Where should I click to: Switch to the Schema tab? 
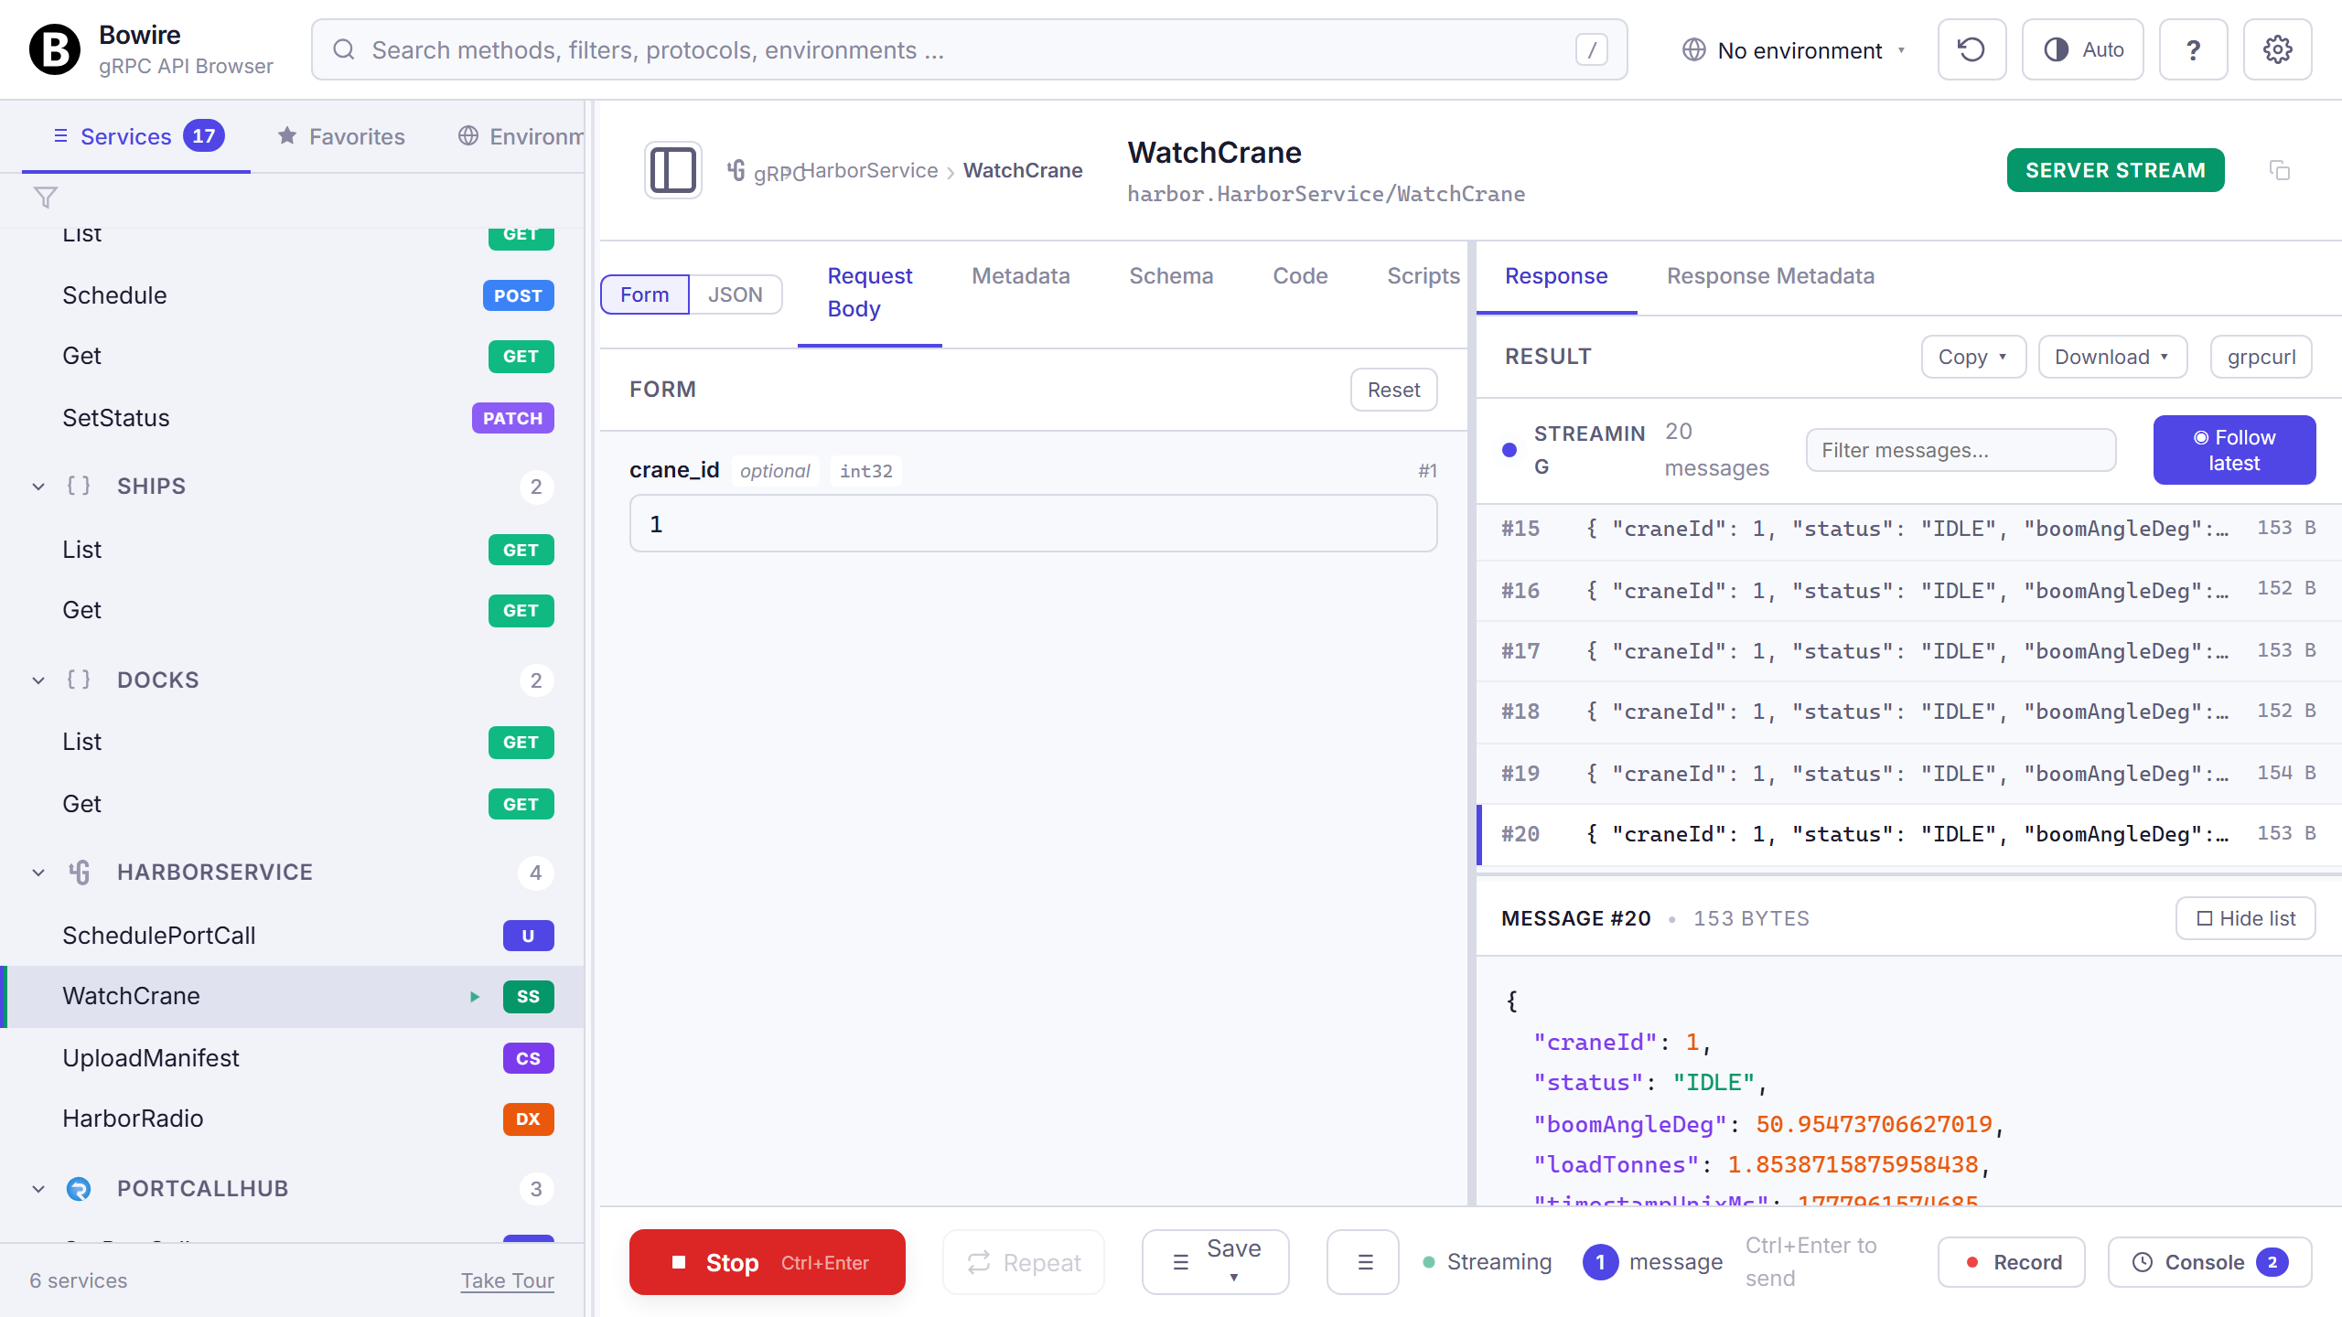point(1171,275)
